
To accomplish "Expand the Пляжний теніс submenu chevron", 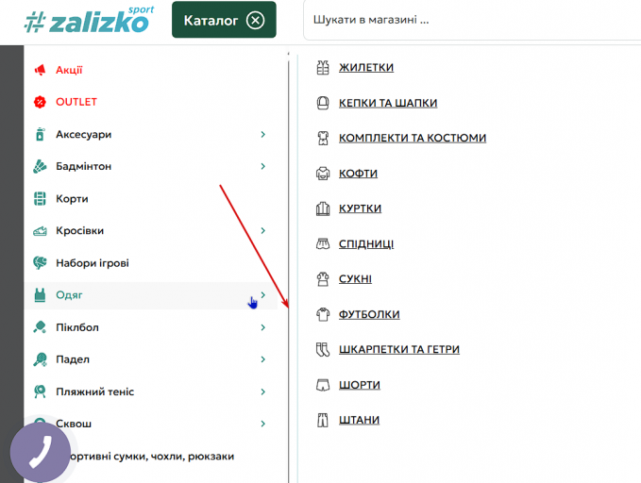I will (x=262, y=391).
